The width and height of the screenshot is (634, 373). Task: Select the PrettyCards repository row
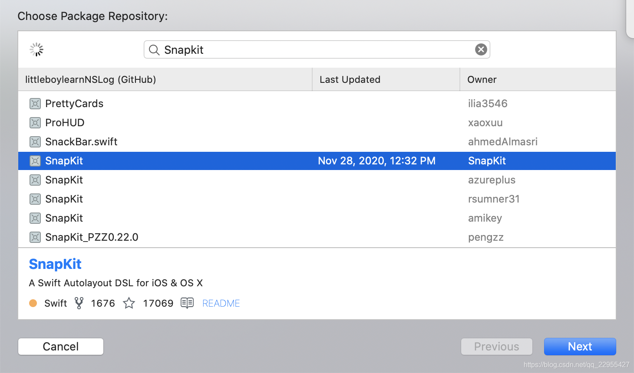point(317,104)
